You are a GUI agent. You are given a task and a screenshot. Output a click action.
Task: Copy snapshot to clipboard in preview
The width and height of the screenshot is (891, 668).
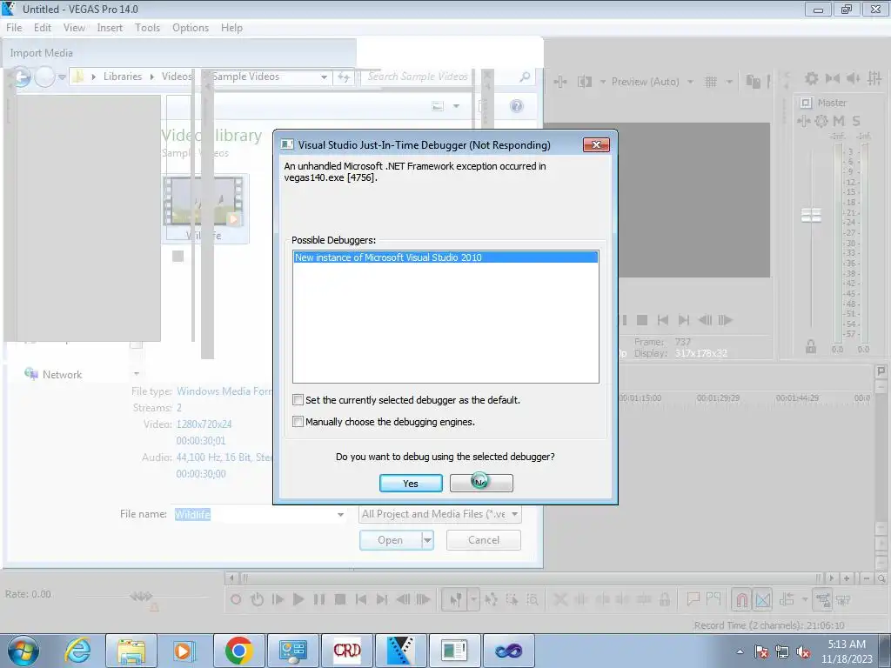pyautogui.click(x=753, y=82)
